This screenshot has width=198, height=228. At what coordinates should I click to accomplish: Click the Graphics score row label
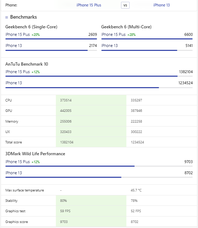click(x=16, y=222)
